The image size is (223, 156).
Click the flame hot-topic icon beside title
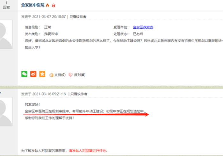coord(48,5)
